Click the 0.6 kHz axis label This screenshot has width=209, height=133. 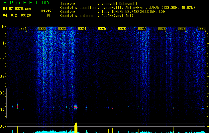click(3, 126)
